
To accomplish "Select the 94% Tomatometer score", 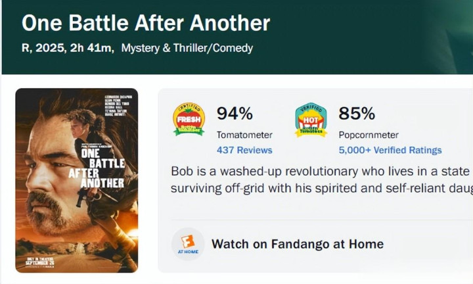I will pyautogui.click(x=235, y=114).
